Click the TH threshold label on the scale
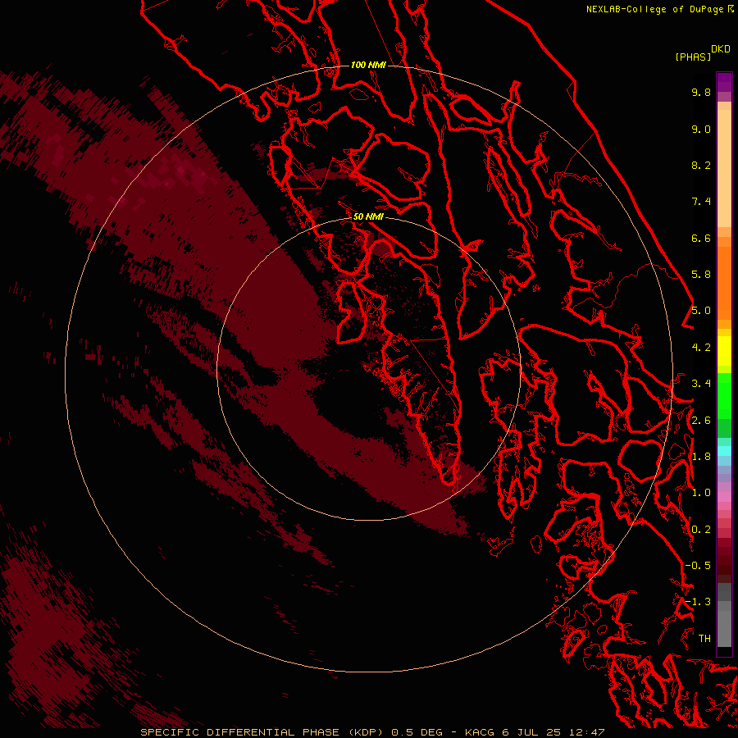The width and height of the screenshot is (738, 738). [x=704, y=639]
